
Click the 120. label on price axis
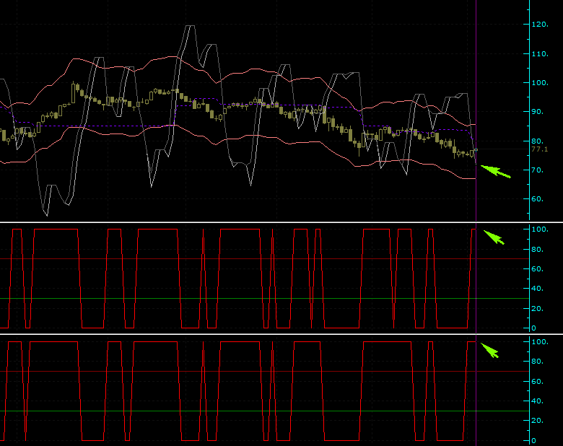pyautogui.click(x=540, y=25)
